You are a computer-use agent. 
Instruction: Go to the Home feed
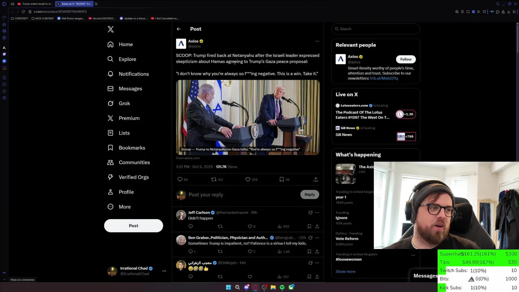pos(120,44)
